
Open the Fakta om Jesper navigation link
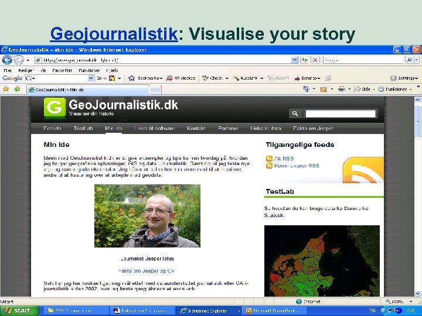[x=313, y=128]
